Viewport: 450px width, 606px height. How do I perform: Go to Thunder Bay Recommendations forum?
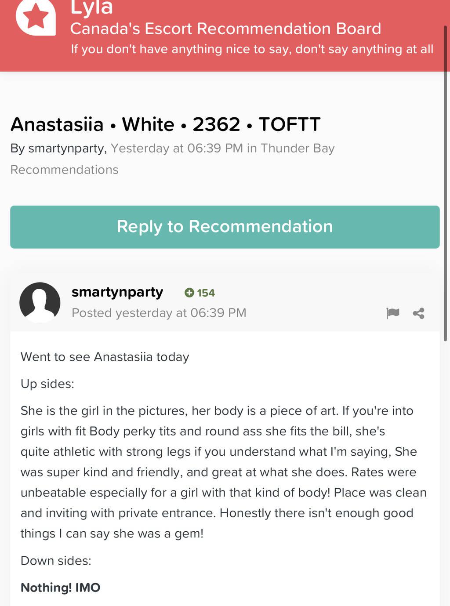pos(172,158)
